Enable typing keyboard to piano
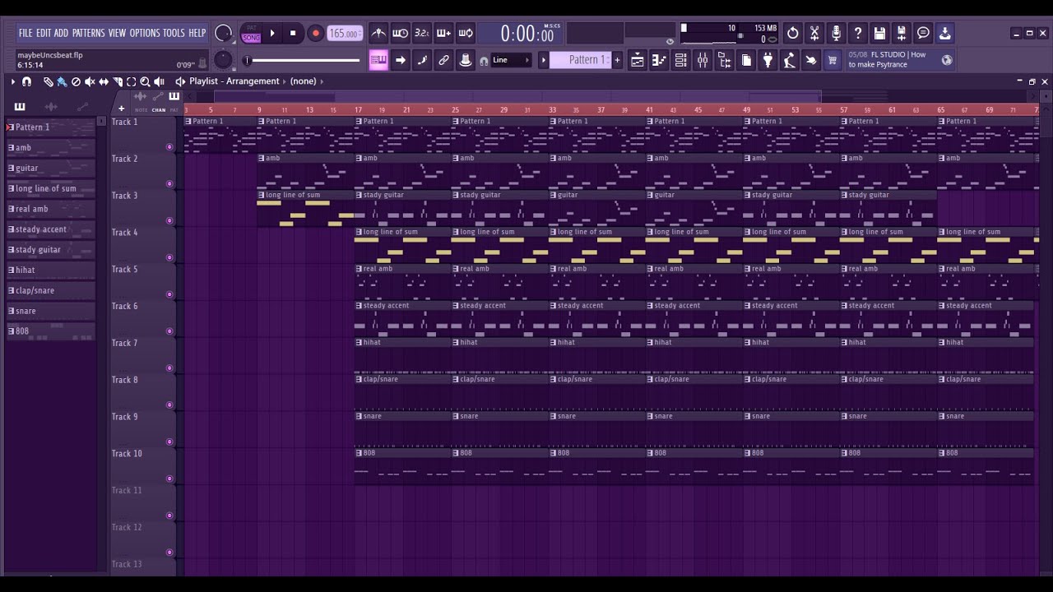The height and width of the screenshot is (592, 1053). pos(378,60)
